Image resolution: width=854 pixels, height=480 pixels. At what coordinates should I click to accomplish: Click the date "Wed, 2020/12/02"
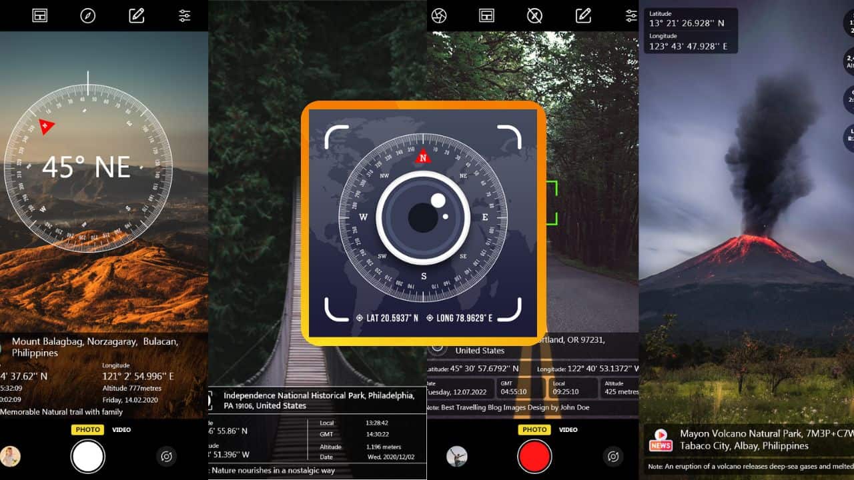point(390,457)
